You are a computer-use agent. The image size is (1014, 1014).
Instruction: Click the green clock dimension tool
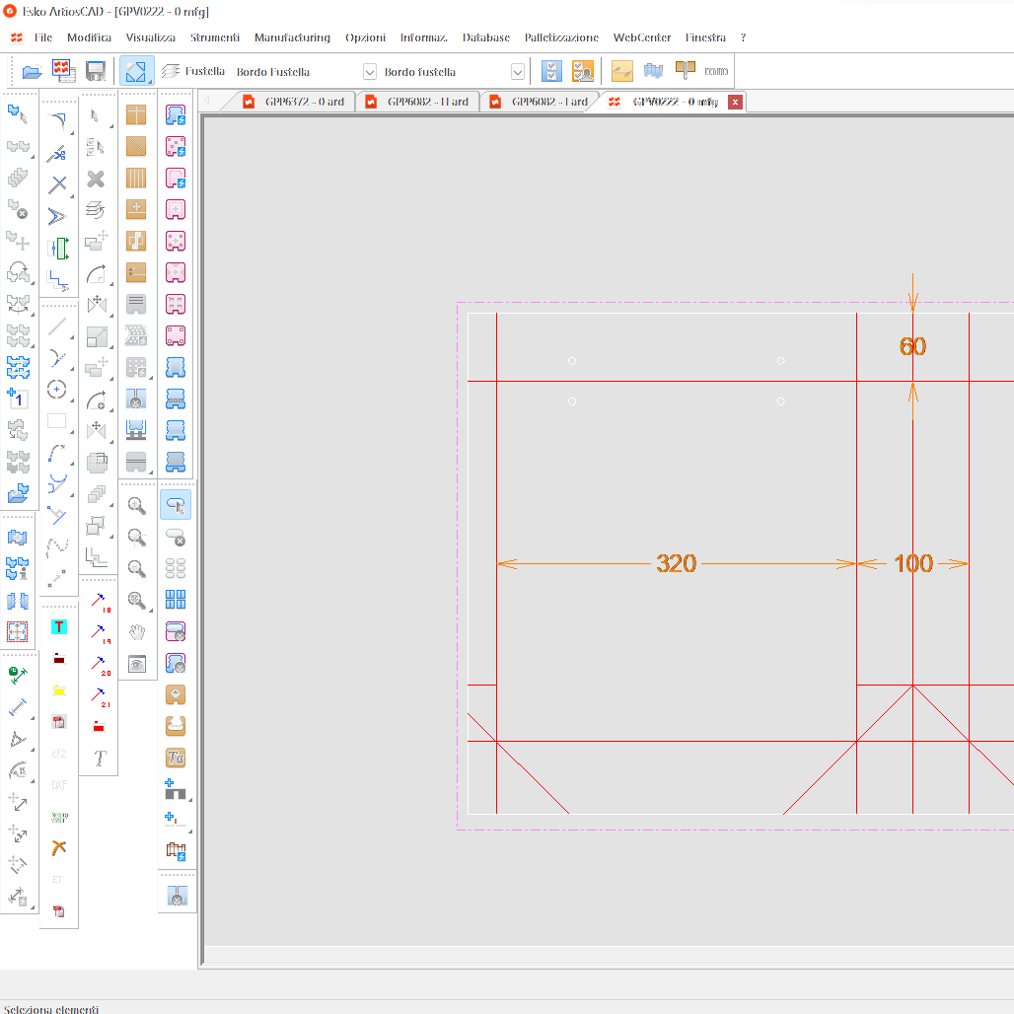point(18,675)
